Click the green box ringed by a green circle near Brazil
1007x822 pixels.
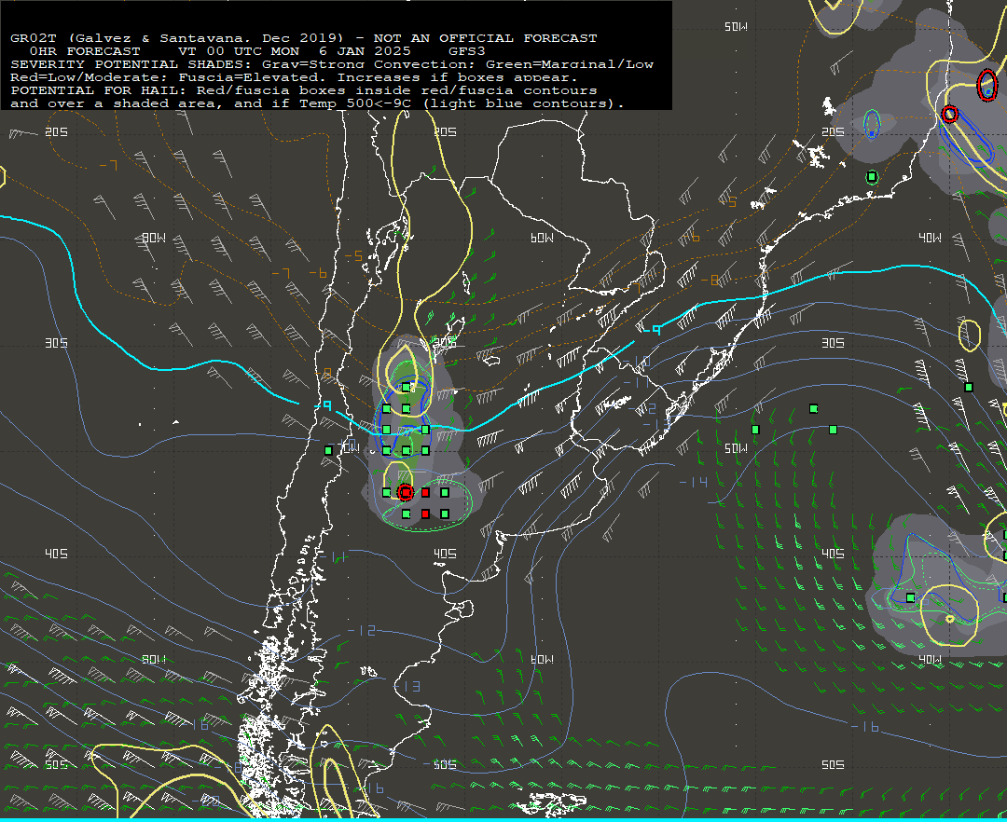872,176
